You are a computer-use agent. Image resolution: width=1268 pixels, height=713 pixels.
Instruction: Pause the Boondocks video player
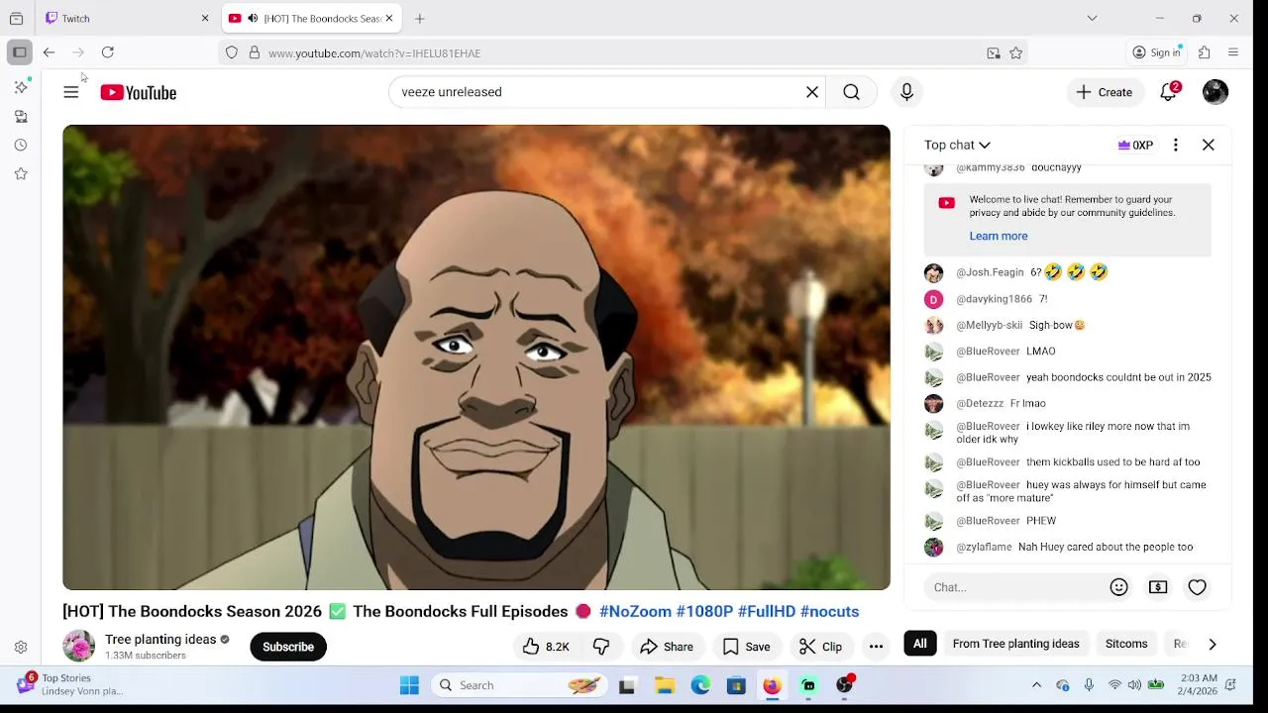pos(476,357)
